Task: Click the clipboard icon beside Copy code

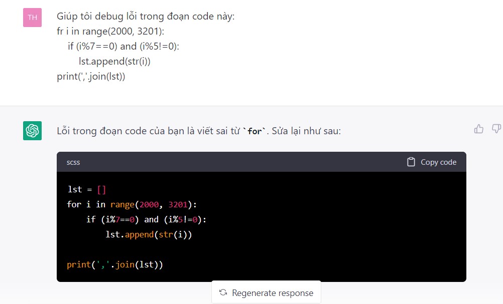Action: pos(411,162)
